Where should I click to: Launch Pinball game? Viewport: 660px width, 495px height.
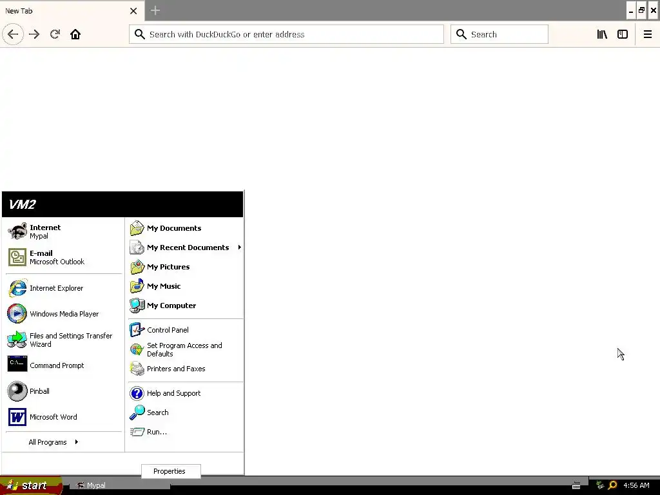pos(64,391)
